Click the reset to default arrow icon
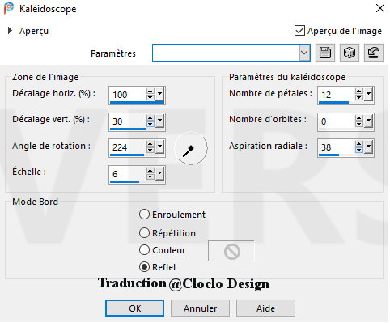Screen dimensions: 390x323 (x=374, y=53)
